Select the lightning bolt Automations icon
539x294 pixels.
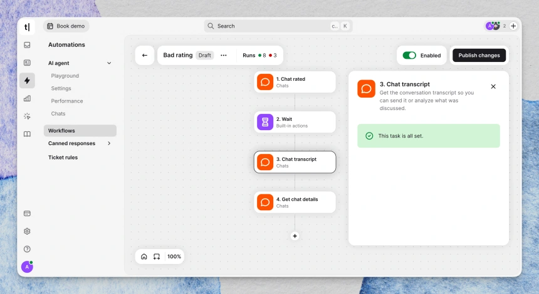[27, 81]
